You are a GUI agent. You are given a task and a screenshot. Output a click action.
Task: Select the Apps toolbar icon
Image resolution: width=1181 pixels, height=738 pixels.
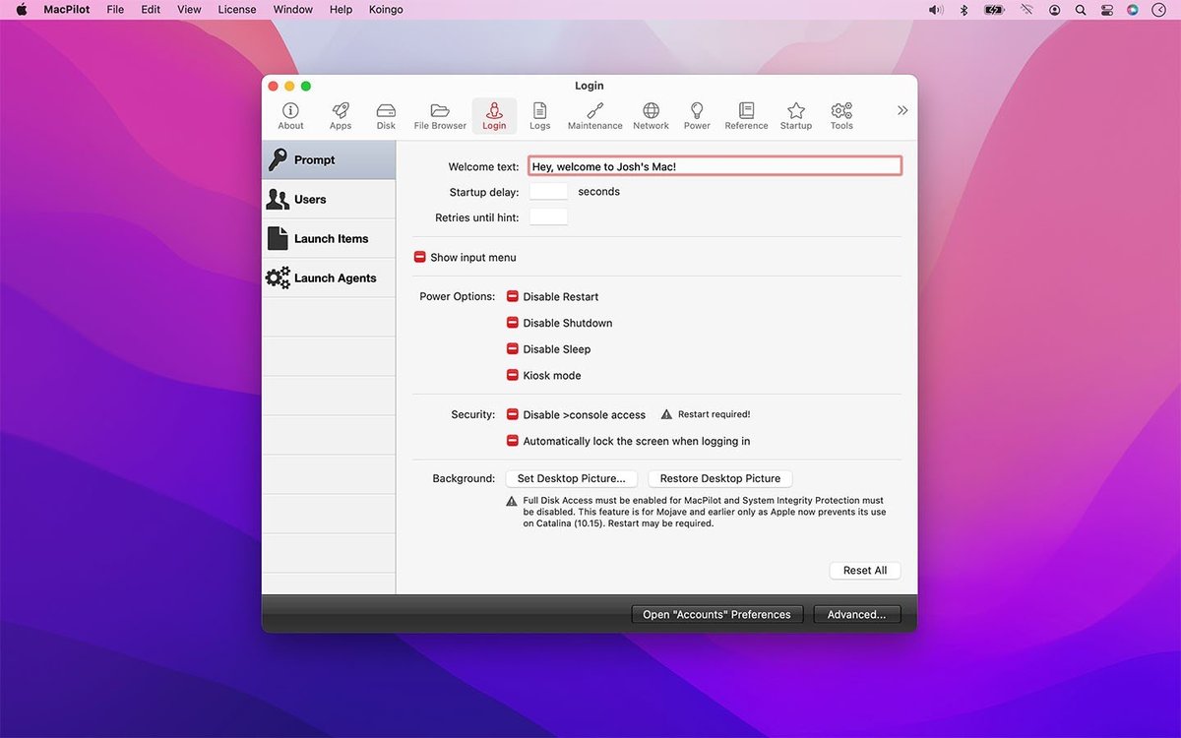click(x=341, y=115)
